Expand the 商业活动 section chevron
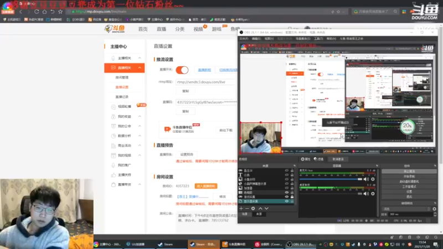 140,146
